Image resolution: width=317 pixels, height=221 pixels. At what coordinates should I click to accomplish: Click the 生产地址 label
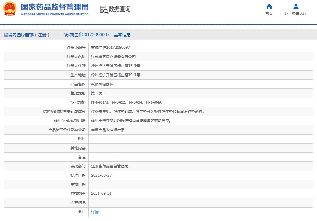point(78,75)
